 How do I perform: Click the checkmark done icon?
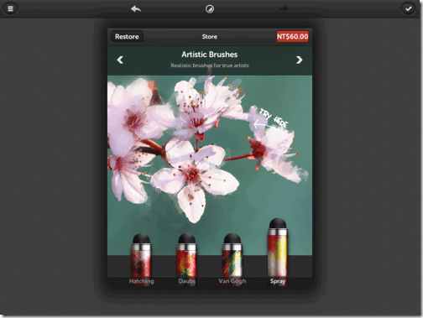pyautogui.click(x=409, y=8)
